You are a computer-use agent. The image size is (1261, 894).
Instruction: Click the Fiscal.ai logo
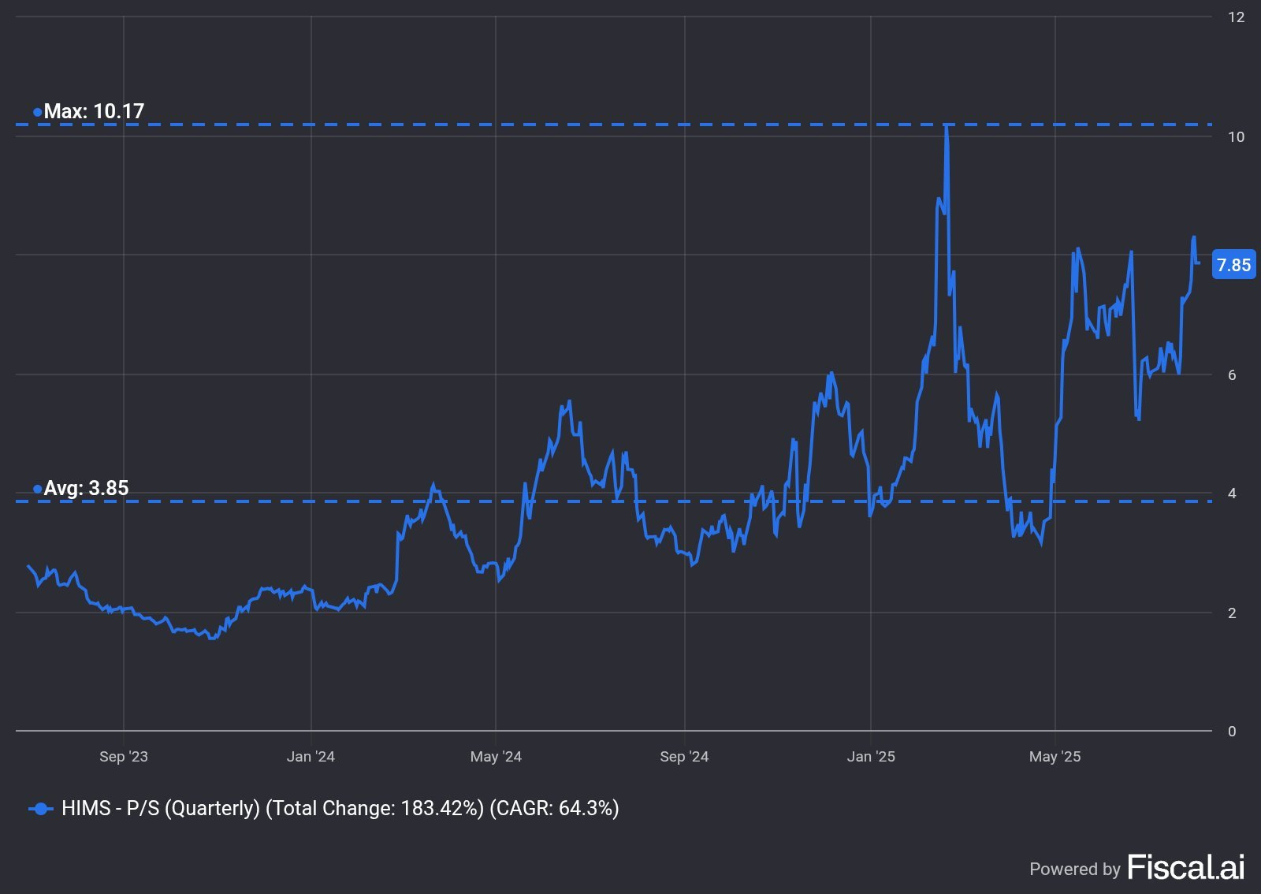tap(1186, 867)
